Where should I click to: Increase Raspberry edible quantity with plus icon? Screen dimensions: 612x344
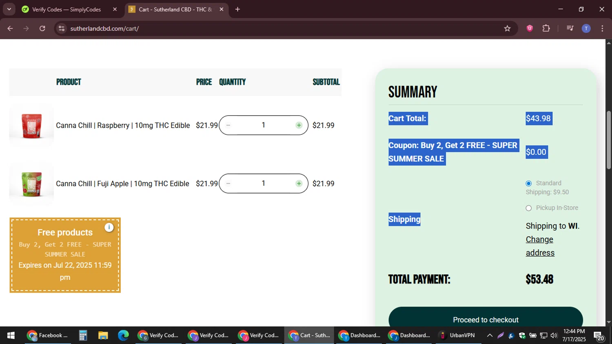tap(299, 125)
